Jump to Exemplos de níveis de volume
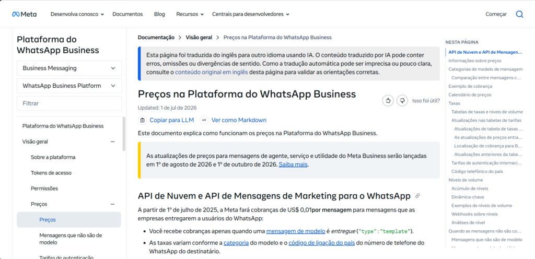This screenshot has width=535, height=259. [x=481, y=206]
